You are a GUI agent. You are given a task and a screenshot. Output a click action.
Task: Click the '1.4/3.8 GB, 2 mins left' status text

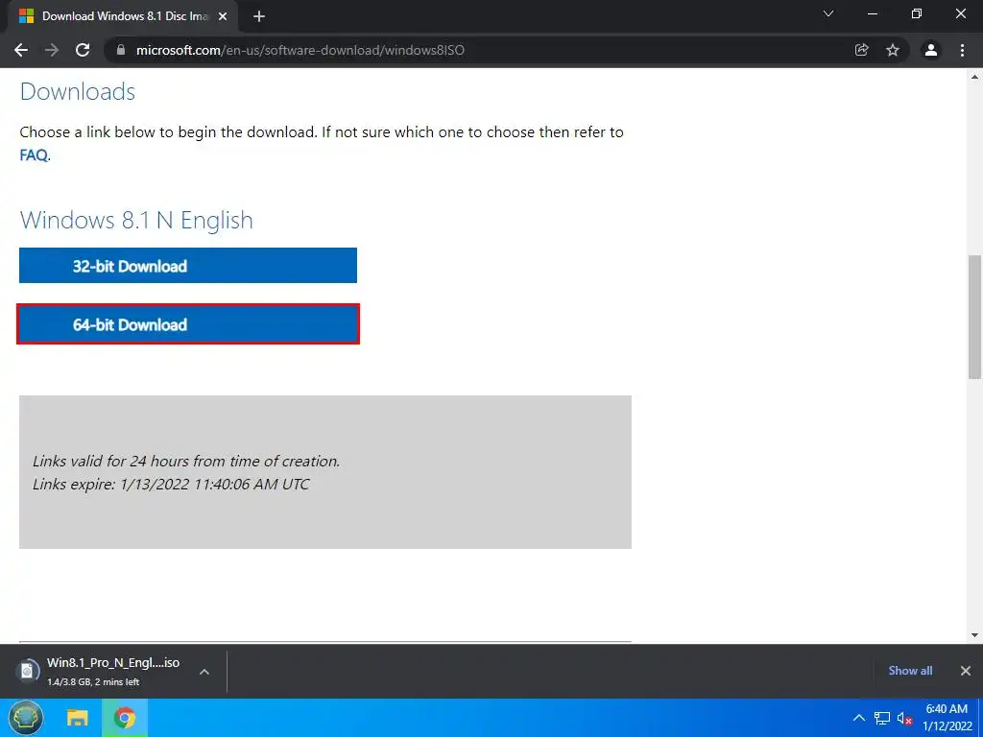pyautogui.click(x=93, y=682)
